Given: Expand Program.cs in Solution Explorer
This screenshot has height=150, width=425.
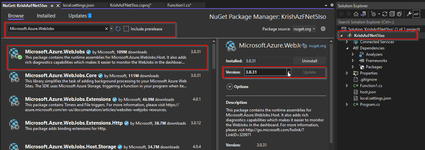Looking at the screenshot, I should (x=347, y=105).
